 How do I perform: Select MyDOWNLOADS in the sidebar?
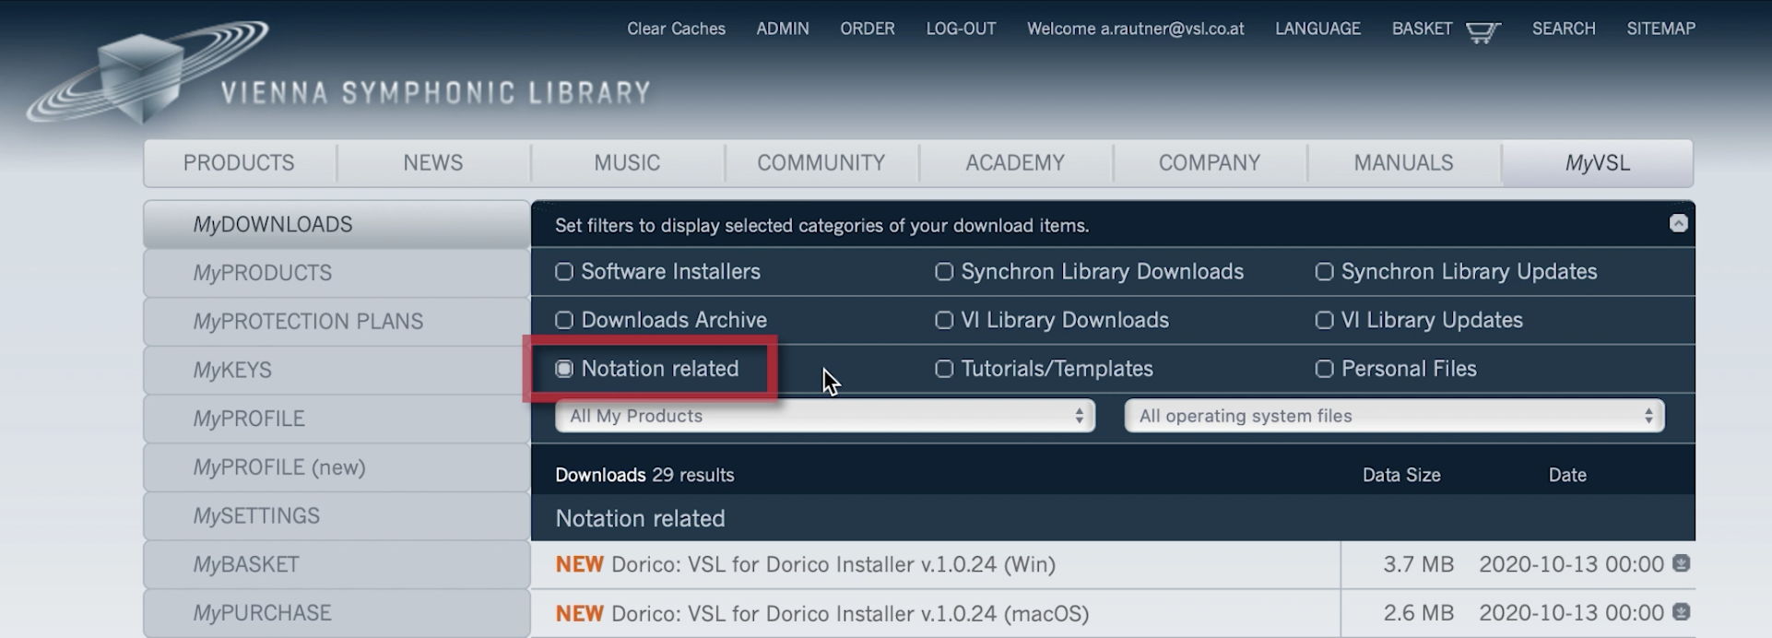tap(337, 224)
